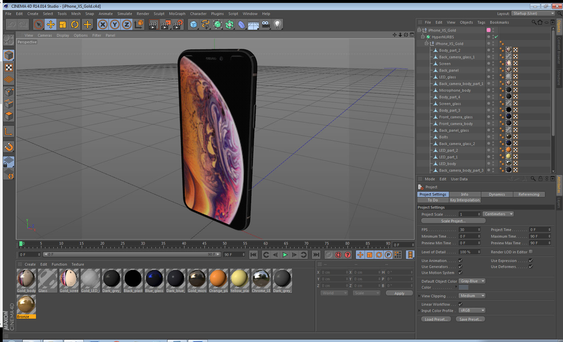The height and width of the screenshot is (342, 563).
Task: Click the timeline frame 0 marker
Action: [x=21, y=244]
